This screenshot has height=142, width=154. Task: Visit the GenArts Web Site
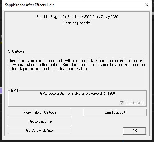tap(40, 131)
